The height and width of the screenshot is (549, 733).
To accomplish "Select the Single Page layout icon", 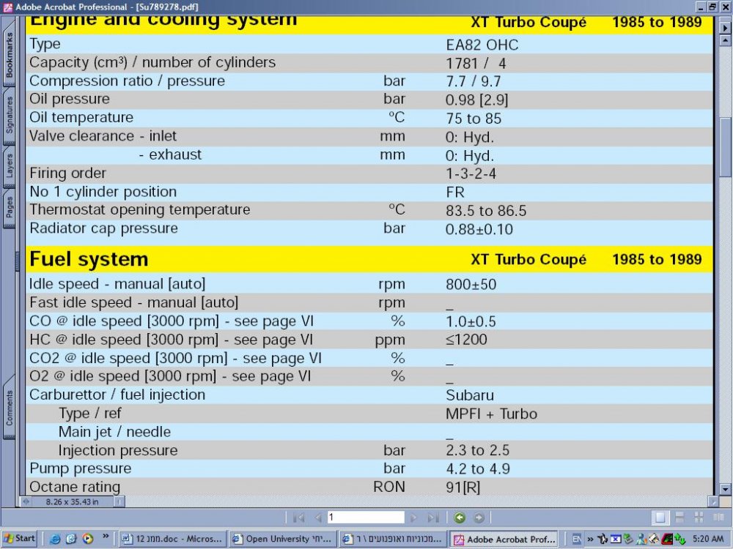I will (660, 518).
